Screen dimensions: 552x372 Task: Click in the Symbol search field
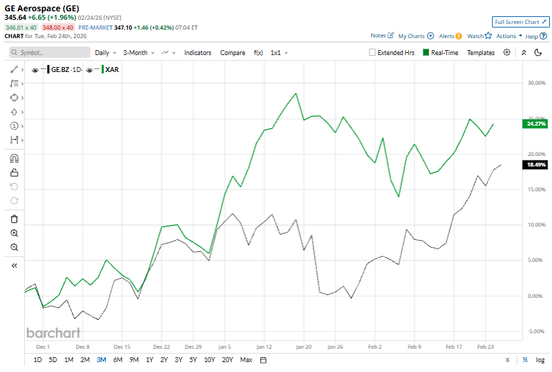click(49, 52)
